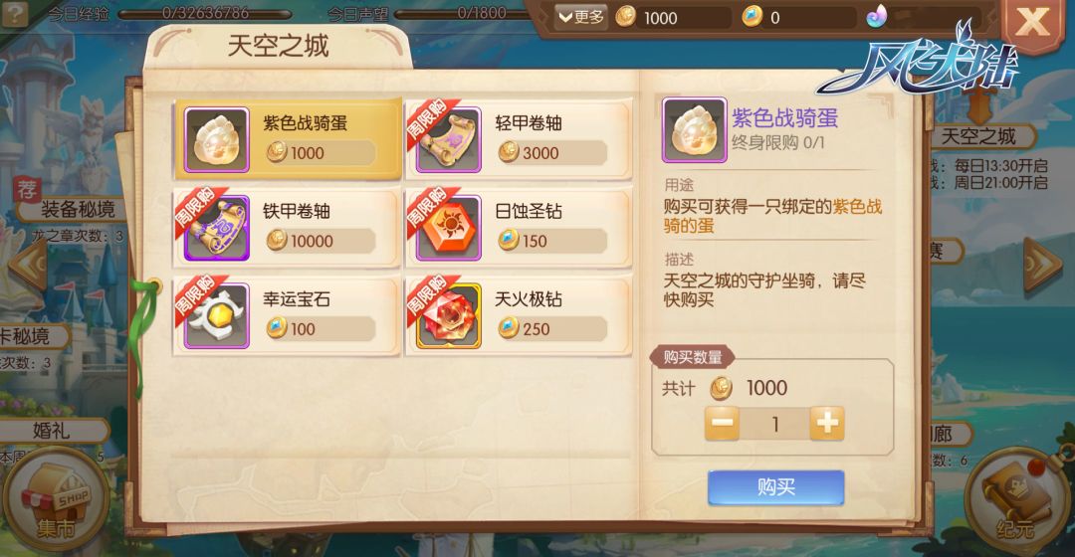Viewport: 1075px width, 557px height.
Task: Select the 日蚀圣钻 orange gem icon
Action: point(448,228)
